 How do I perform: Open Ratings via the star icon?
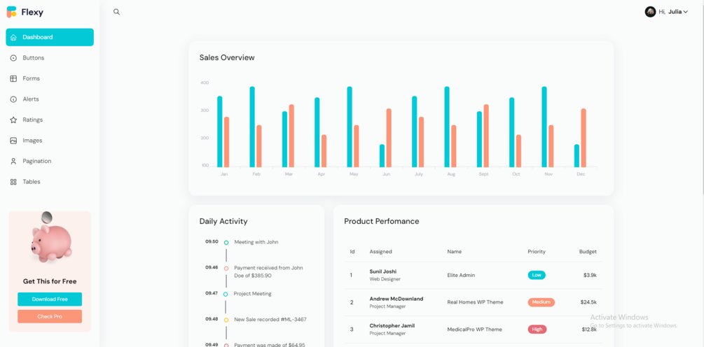[13, 120]
